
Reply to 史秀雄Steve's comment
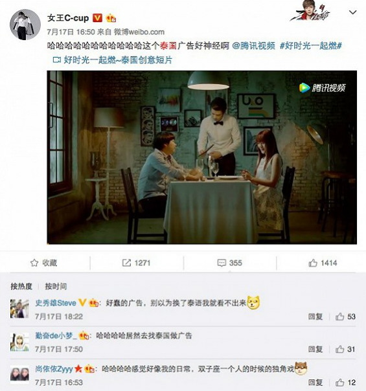point(315,317)
